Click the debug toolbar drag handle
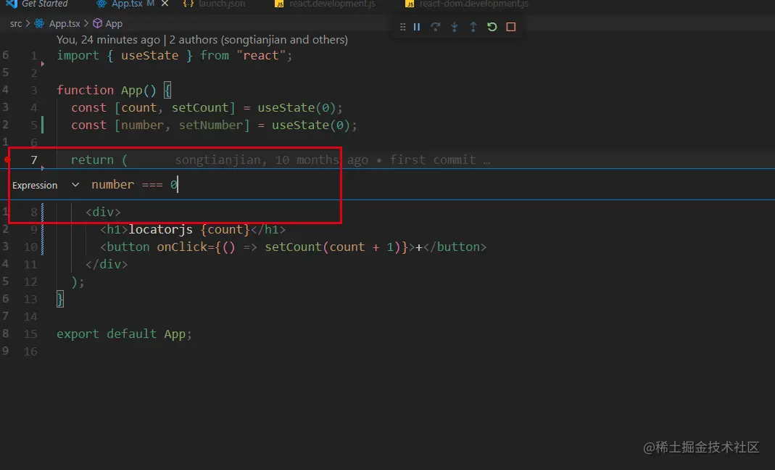The width and height of the screenshot is (775, 470). (x=403, y=27)
